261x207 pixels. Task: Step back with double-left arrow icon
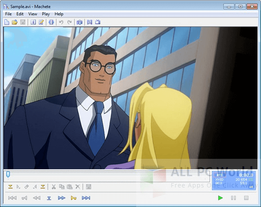[x=37, y=198]
